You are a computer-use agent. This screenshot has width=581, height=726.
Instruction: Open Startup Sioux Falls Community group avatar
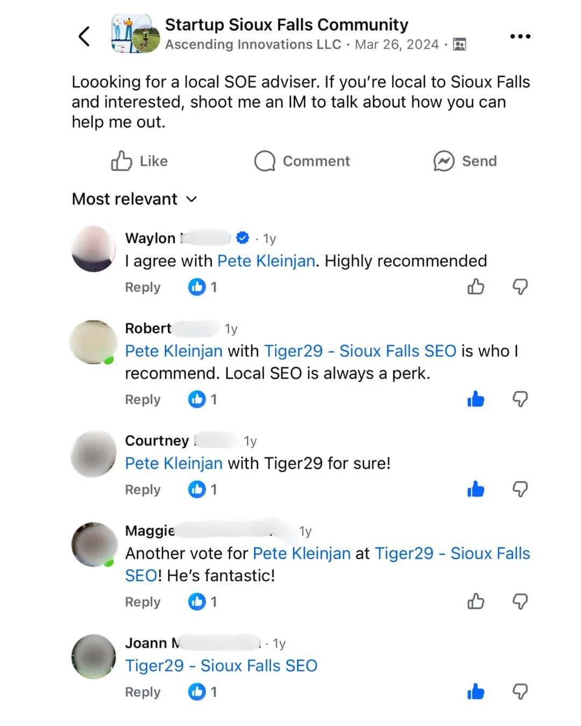pos(136,33)
